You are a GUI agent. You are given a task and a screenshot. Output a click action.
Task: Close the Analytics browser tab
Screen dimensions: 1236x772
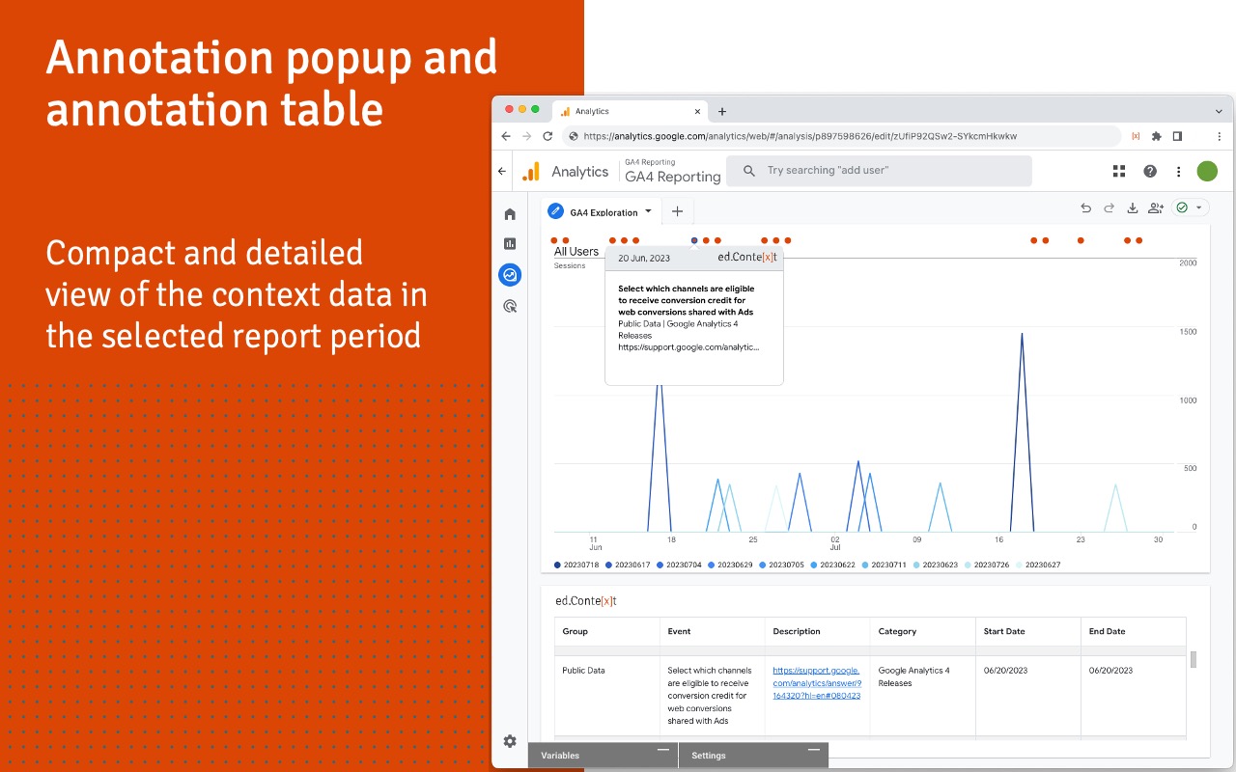click(x=697, y=111)
